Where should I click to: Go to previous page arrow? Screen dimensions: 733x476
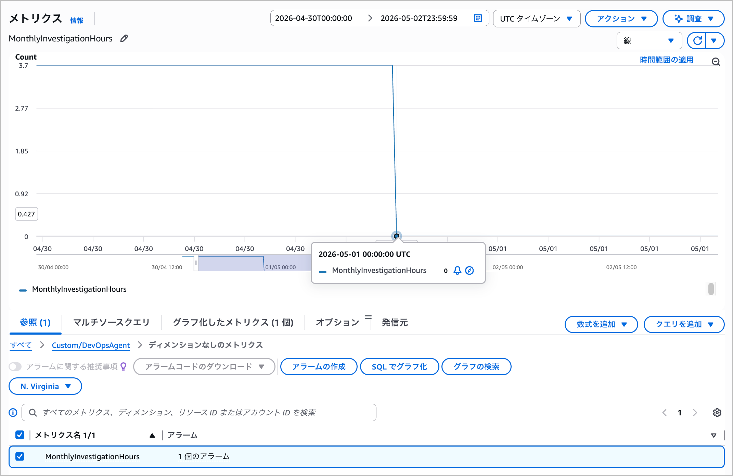point(665,413)
